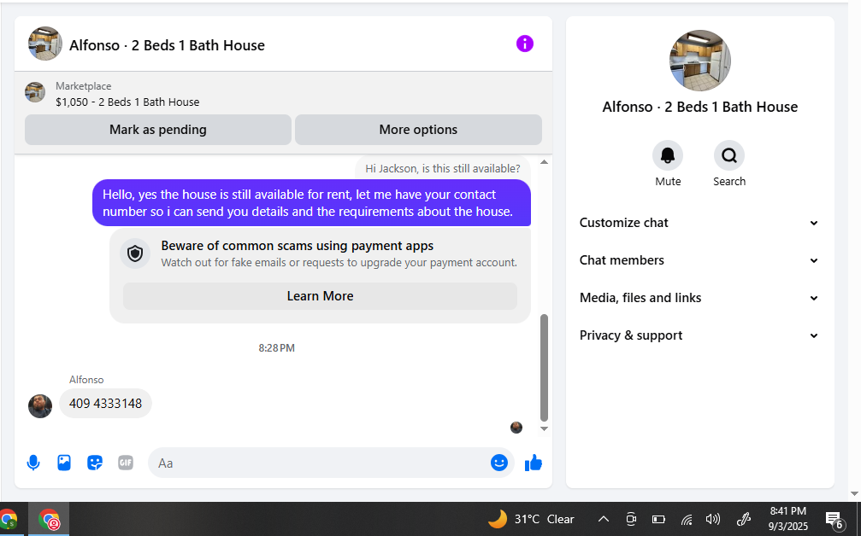The height and width of the screenshot is (536, 861).
Task: Attach a photo with image icon
Action: pos(64,463)
